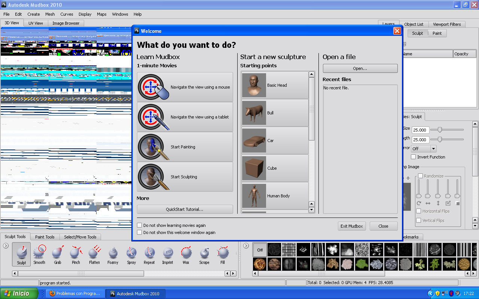Pick the Grab tool
The image size is (479, 299).
[x=58, y=255]
